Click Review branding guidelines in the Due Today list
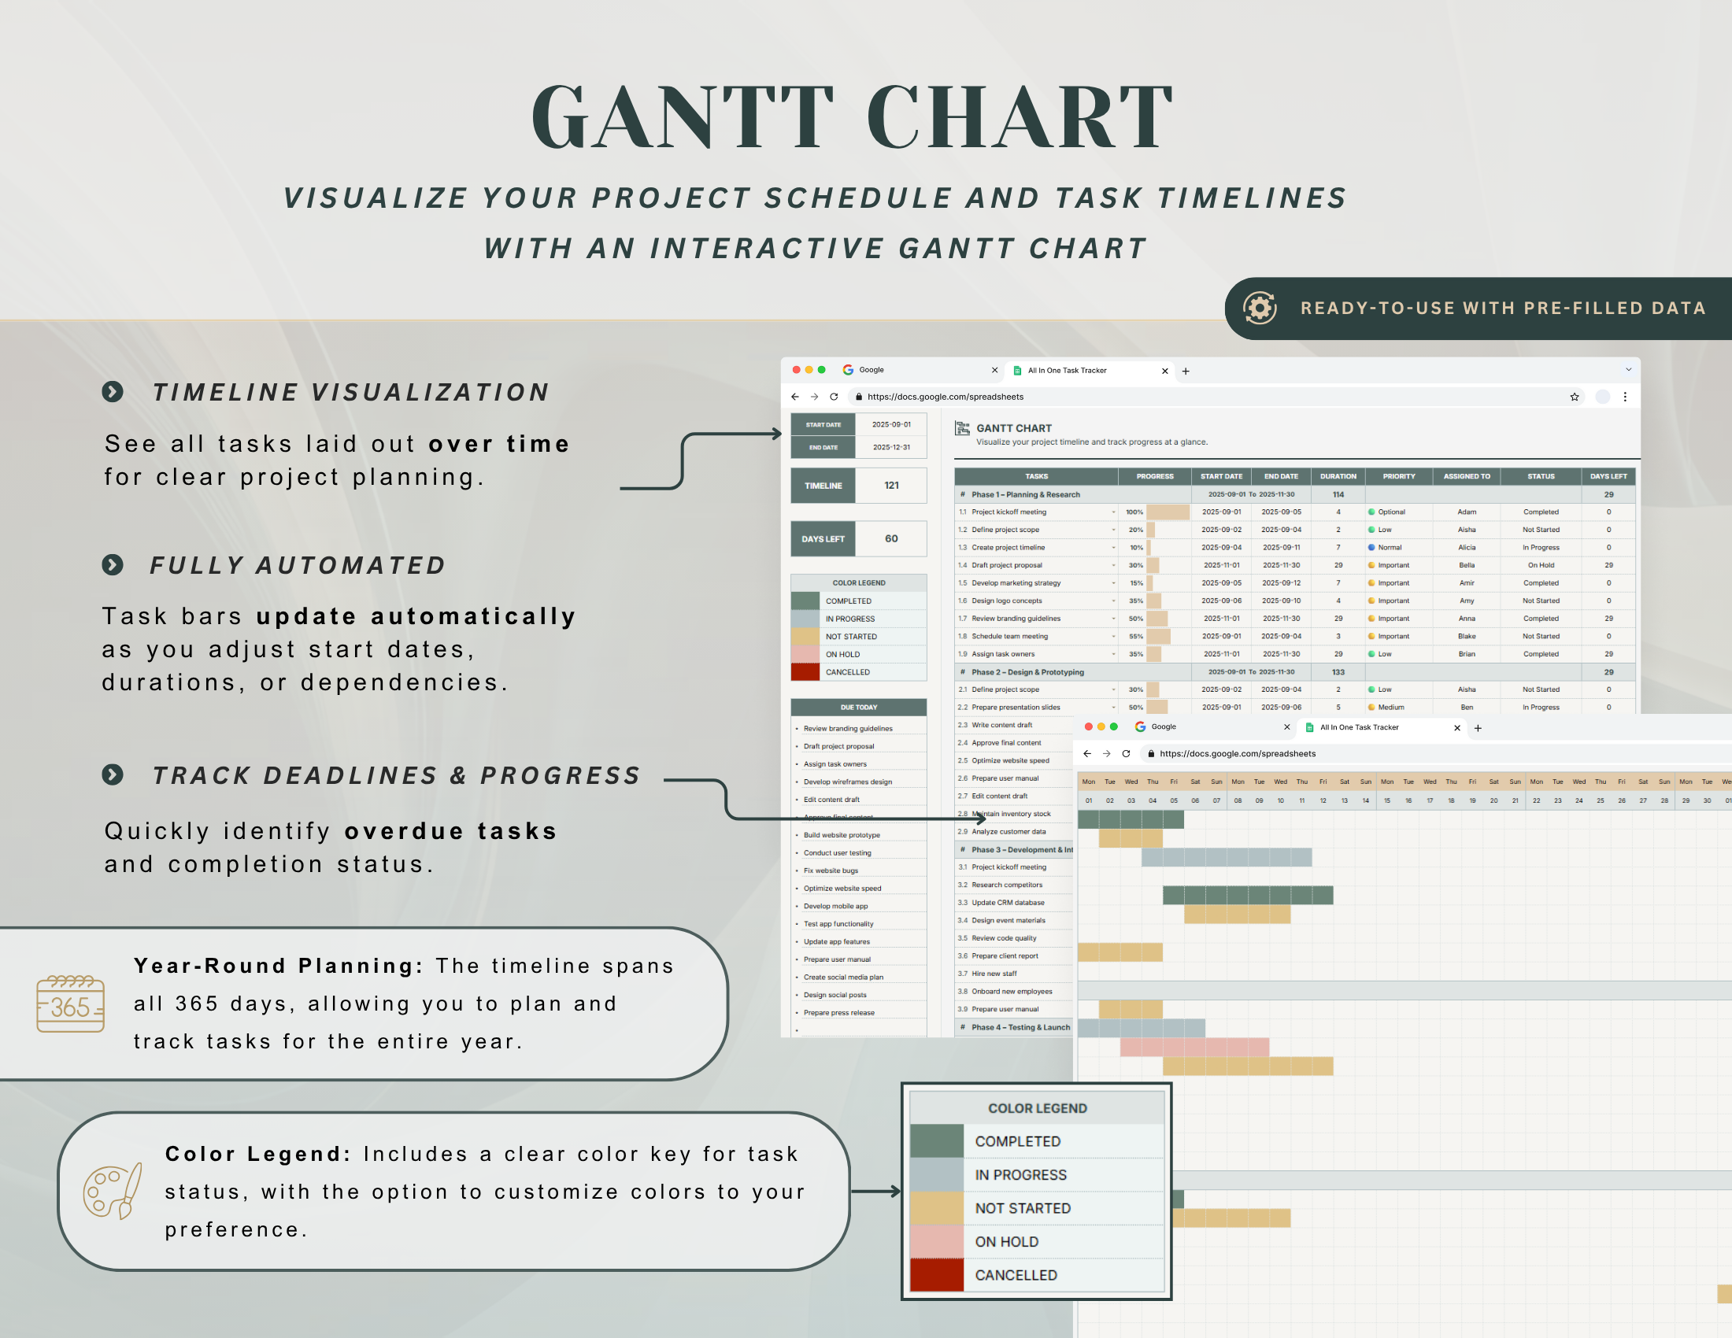 (848, 729)
